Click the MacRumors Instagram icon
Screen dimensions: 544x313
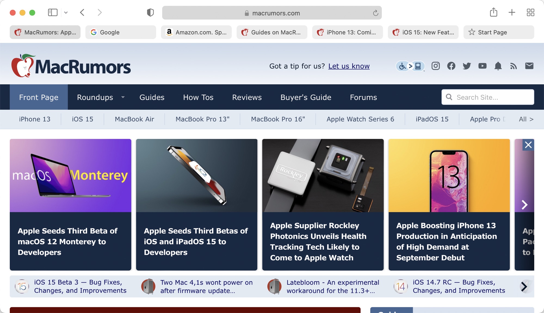click(436, 66)
